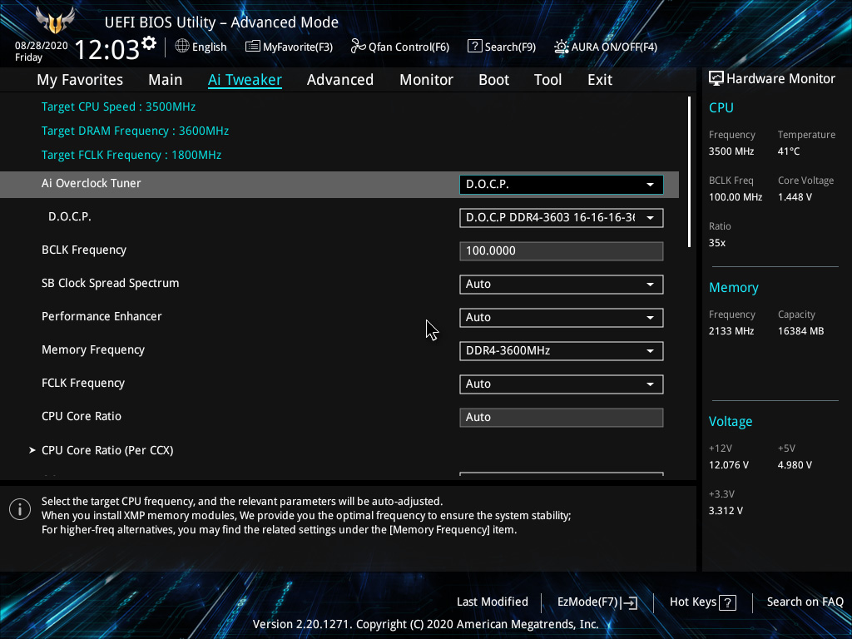The width and height of the screenshot is (852, 639).
Task: Switch to Main tab
Action: tap(166, 80)
